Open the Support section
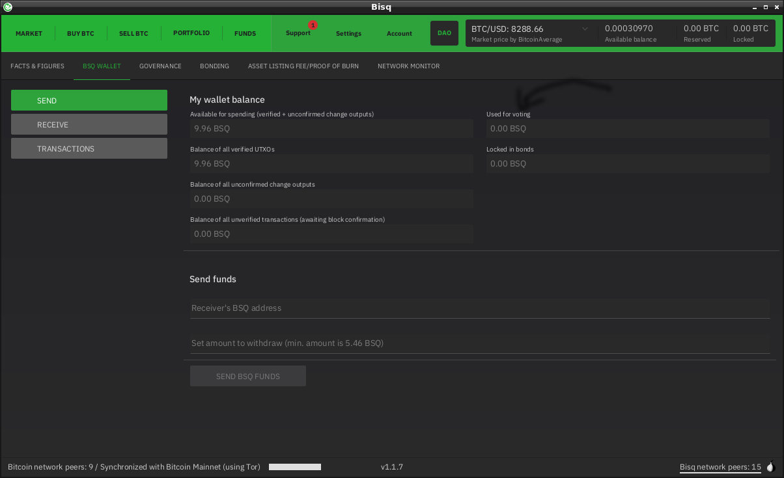This screenshot has height=478, width=784. click(x=298, y=33)
